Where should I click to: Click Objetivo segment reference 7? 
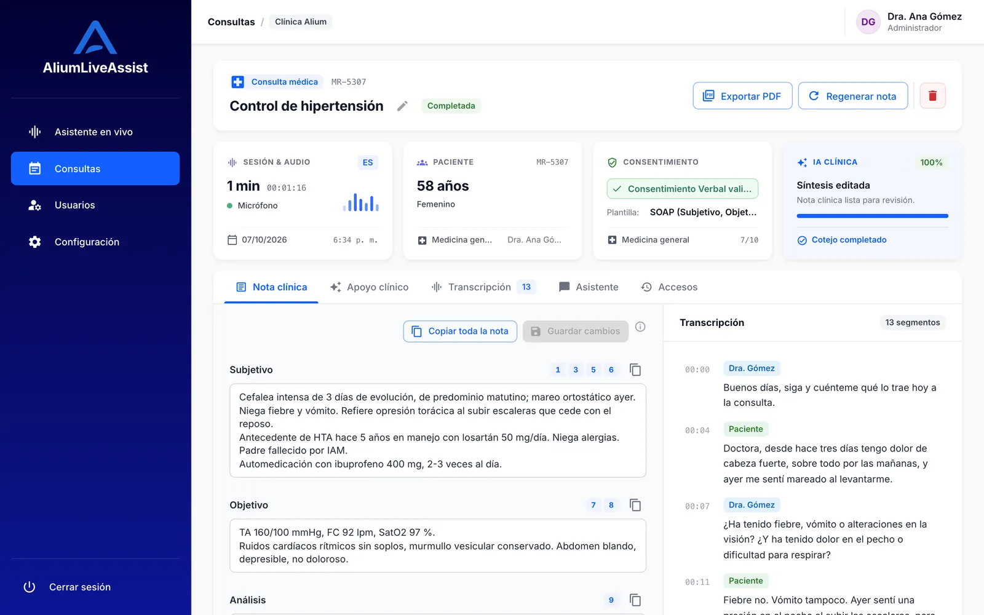coord(593,505)
